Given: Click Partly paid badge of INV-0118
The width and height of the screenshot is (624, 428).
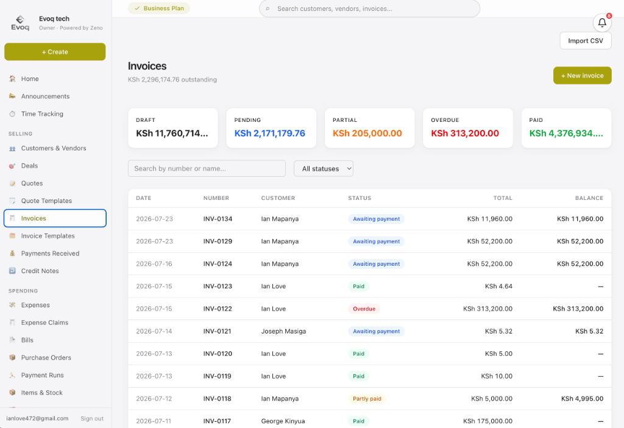Looking at the screenshot, I should point(367,399).
